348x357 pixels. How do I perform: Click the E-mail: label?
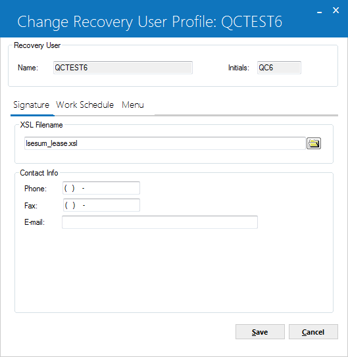click(35, 222)
